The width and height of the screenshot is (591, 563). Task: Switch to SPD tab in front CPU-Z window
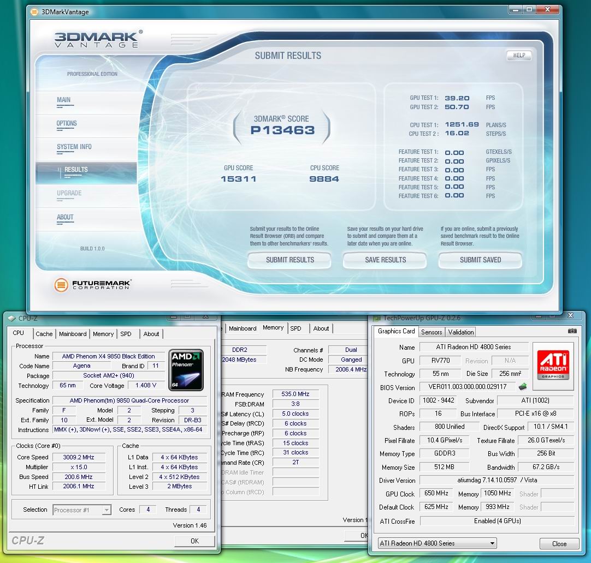point(126,334)
